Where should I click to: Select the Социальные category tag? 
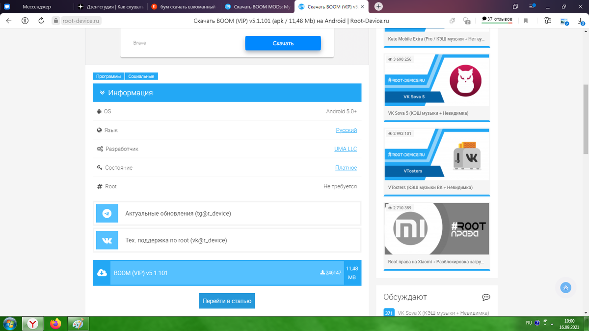141,76
